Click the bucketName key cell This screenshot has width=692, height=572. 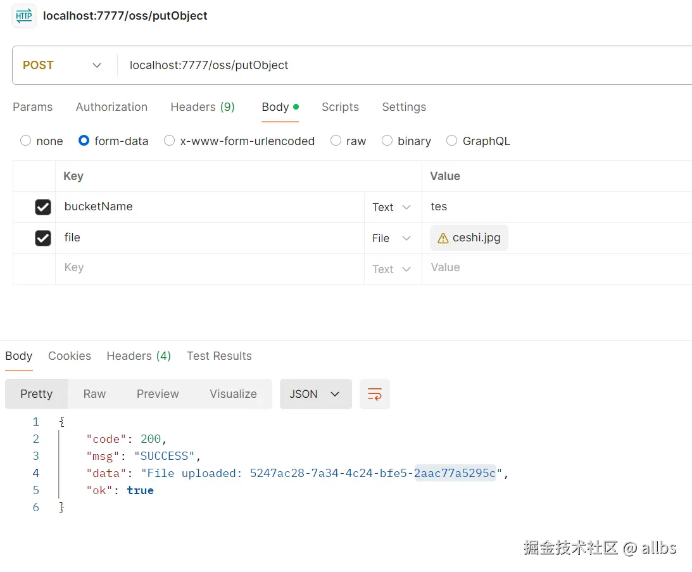coord(210,207)
